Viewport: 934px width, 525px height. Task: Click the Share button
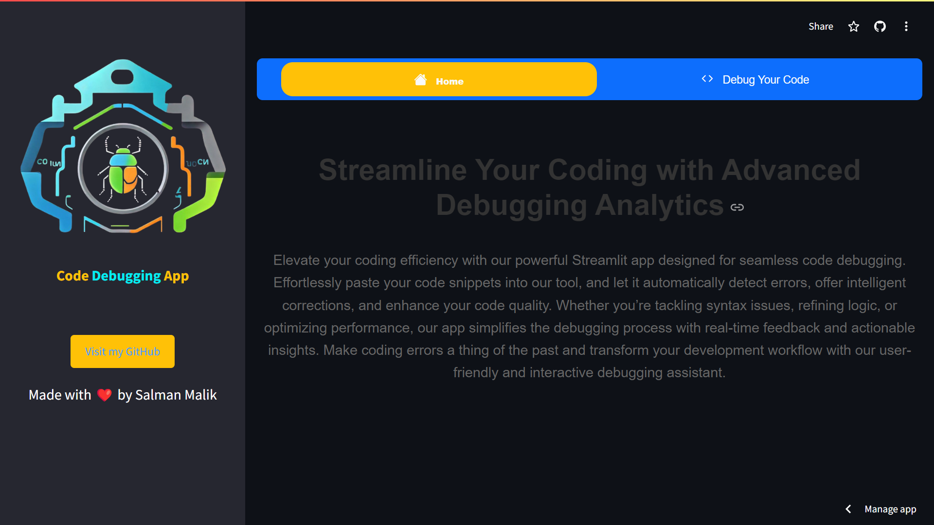[821, 27]
